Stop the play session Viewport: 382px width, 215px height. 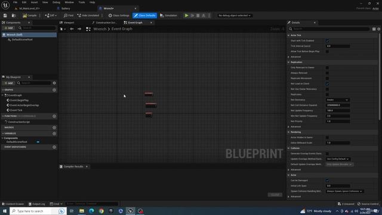pyautogui.click(x=198, y=16)
